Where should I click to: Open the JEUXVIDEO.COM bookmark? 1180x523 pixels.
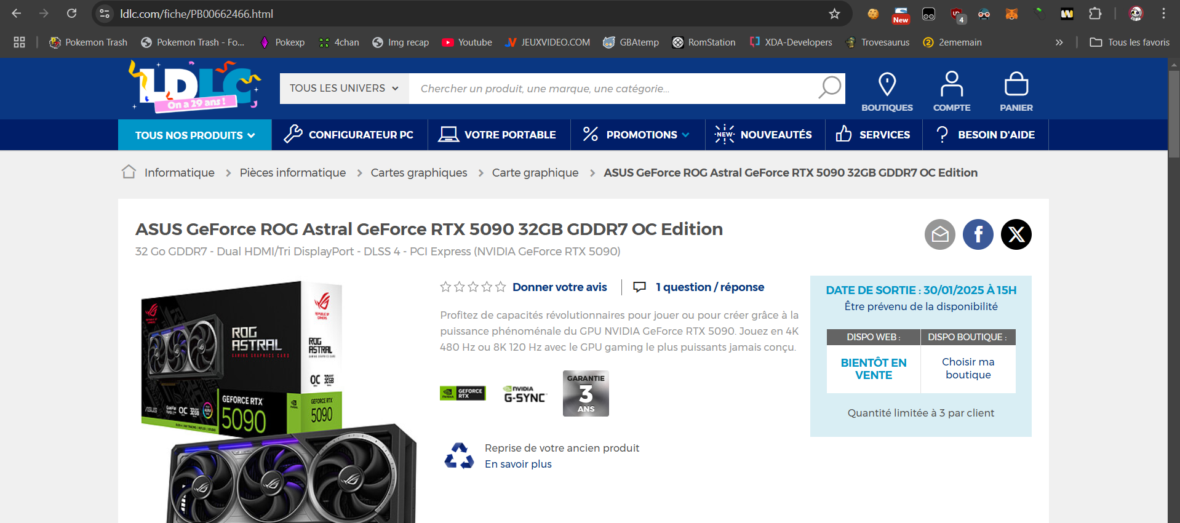pyautogui.click(x=547, y=42)
